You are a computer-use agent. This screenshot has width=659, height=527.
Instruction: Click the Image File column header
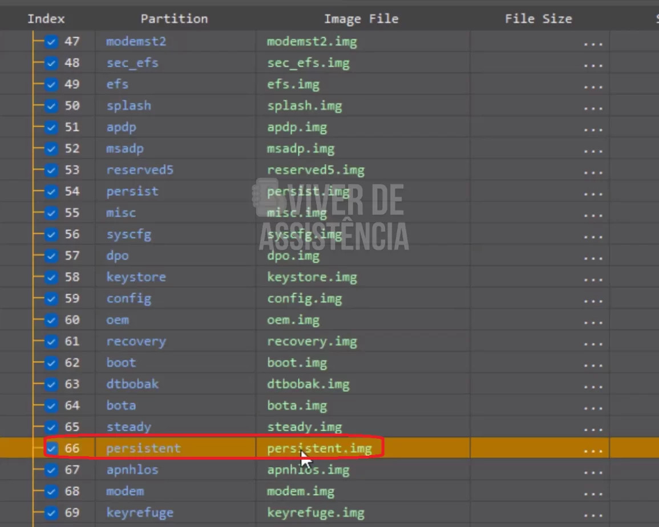pos(361,19)
